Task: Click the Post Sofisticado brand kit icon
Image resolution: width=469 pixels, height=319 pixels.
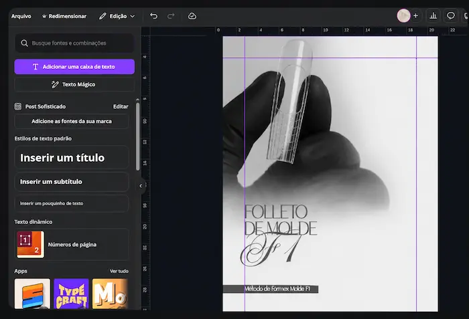Action: coord(18,106)
